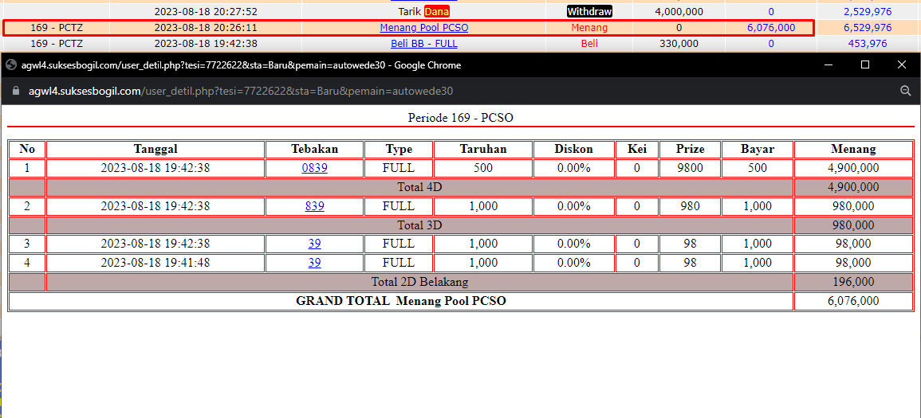Click the 980 prize value
This screenshot has height=418, width=921.
tap(691, 206)
